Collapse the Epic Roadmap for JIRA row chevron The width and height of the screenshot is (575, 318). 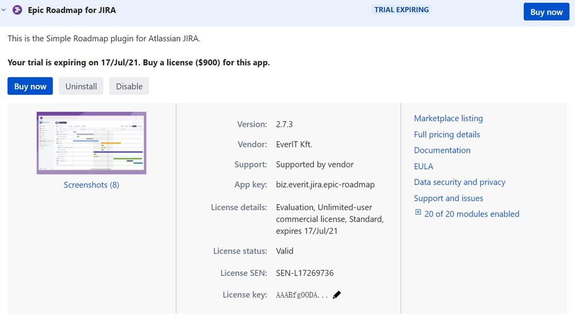(x=4, y=10)
